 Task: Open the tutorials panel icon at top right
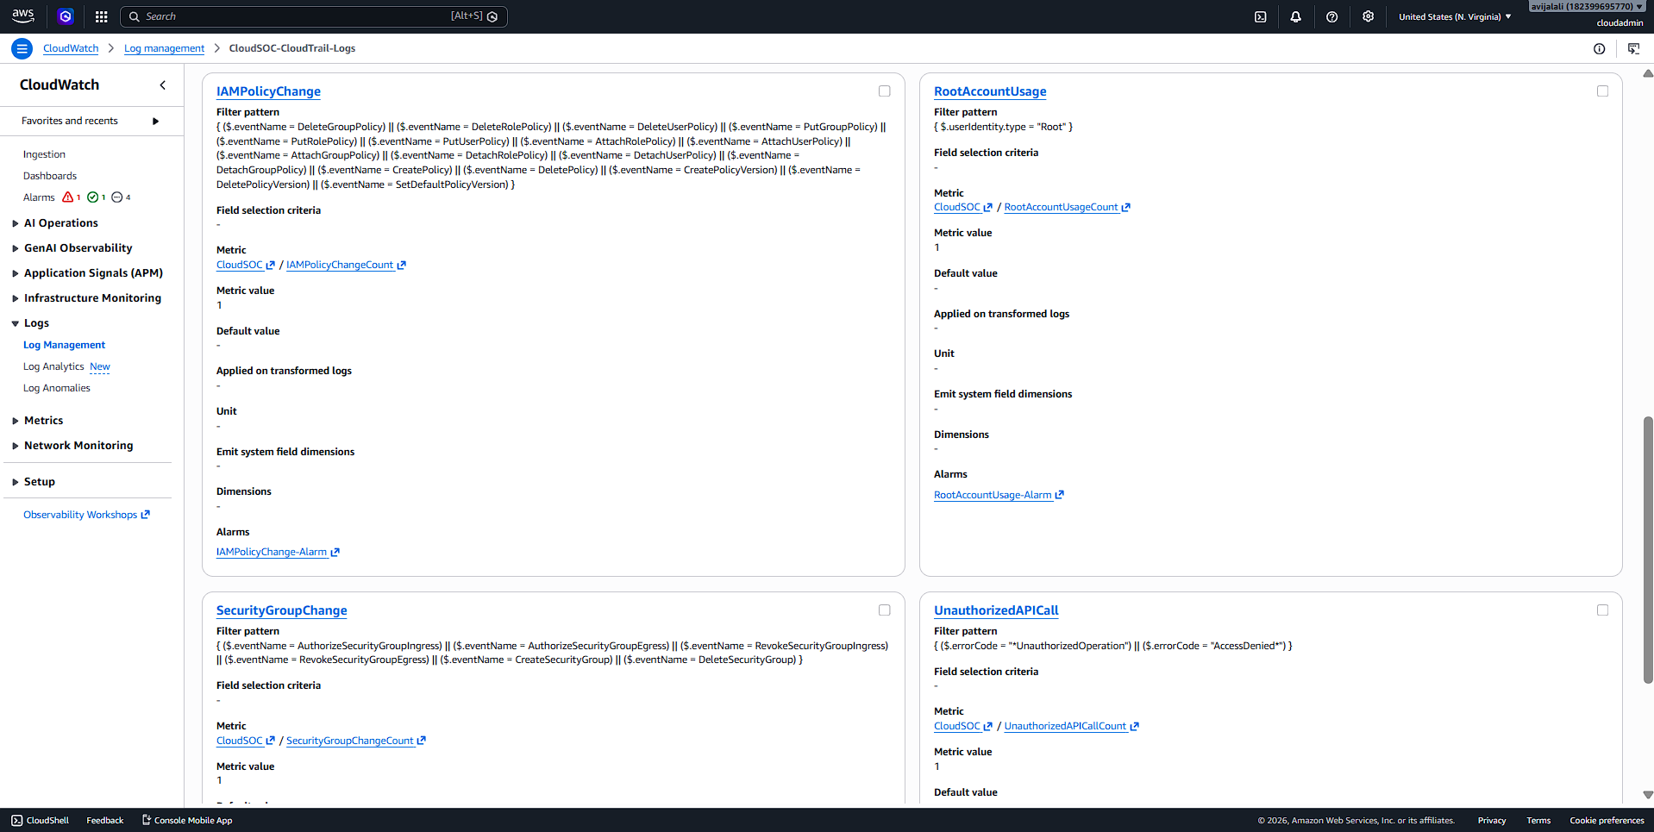coord(1633,48)
